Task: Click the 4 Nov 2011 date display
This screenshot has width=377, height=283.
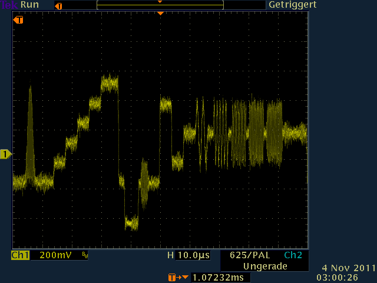Action: (x=348, y=267)
